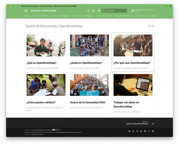Click 'La gente y las comunidades de OSM' text
Screen dimensions: 179x145
tap(84, 68)
